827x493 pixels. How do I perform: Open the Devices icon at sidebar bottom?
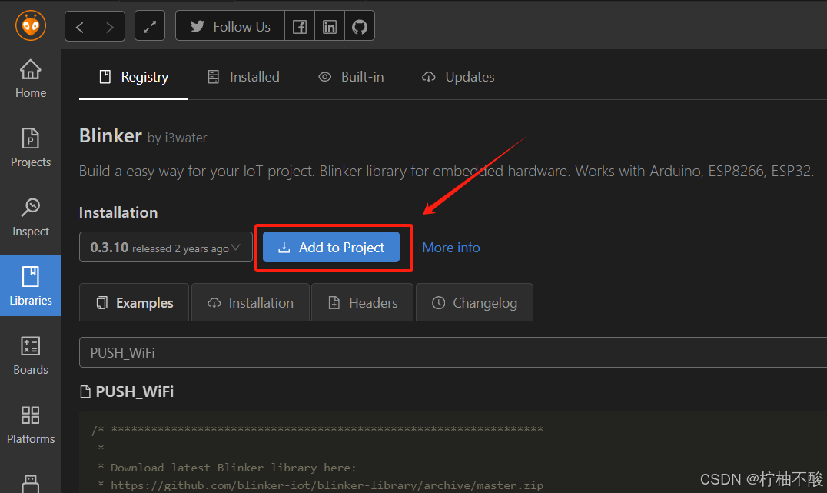click(31, 484)
